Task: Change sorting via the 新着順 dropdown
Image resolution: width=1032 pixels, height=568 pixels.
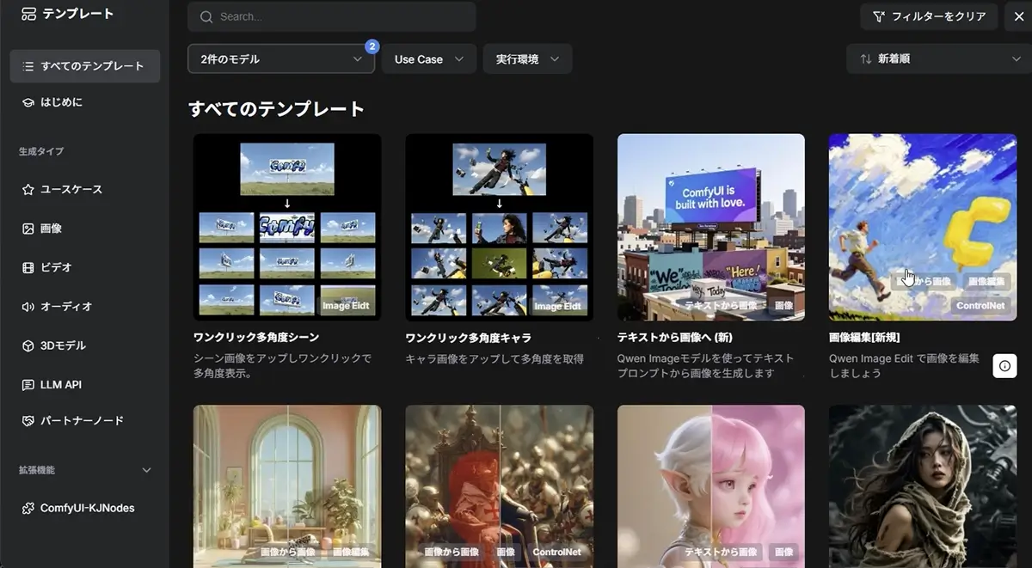Action: [937, 58]
